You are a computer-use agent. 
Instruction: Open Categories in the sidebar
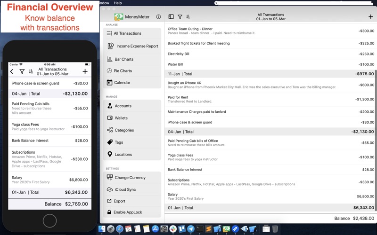click(x=132, y=130)
